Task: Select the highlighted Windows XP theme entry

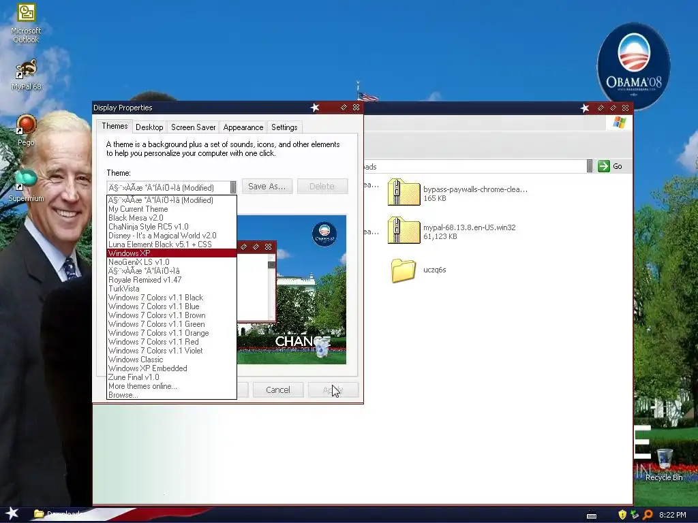Action: click(x=172, y=253)
